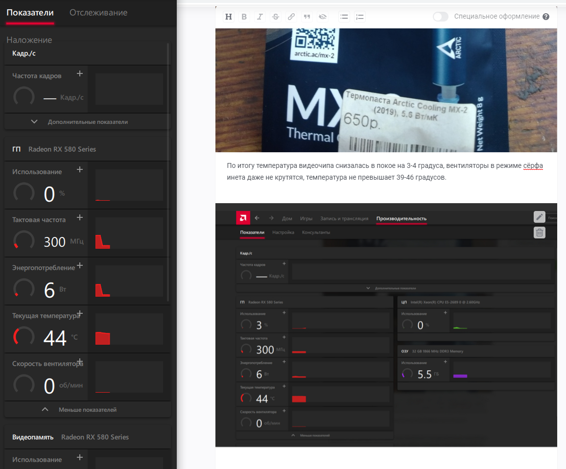Screen dimensions: 566x469
Task: Add Тактовая частота metric with plus
Action: [80, 217]
